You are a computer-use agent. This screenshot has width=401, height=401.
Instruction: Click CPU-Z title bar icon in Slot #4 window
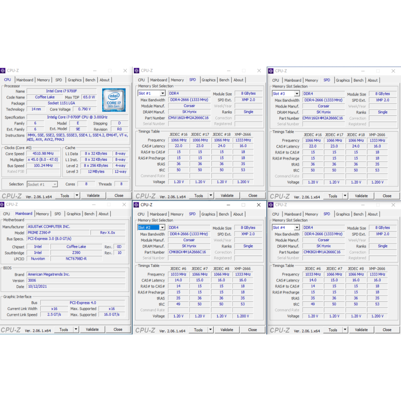(x=271, y=204)
